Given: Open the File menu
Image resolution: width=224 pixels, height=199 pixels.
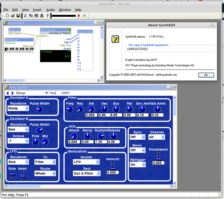Looking at the screenshot, I should point(6,10).
